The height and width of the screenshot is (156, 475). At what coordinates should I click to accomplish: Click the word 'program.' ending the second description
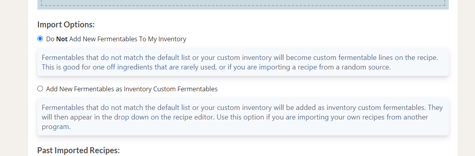pyautogui.click(x=56, y=127)
